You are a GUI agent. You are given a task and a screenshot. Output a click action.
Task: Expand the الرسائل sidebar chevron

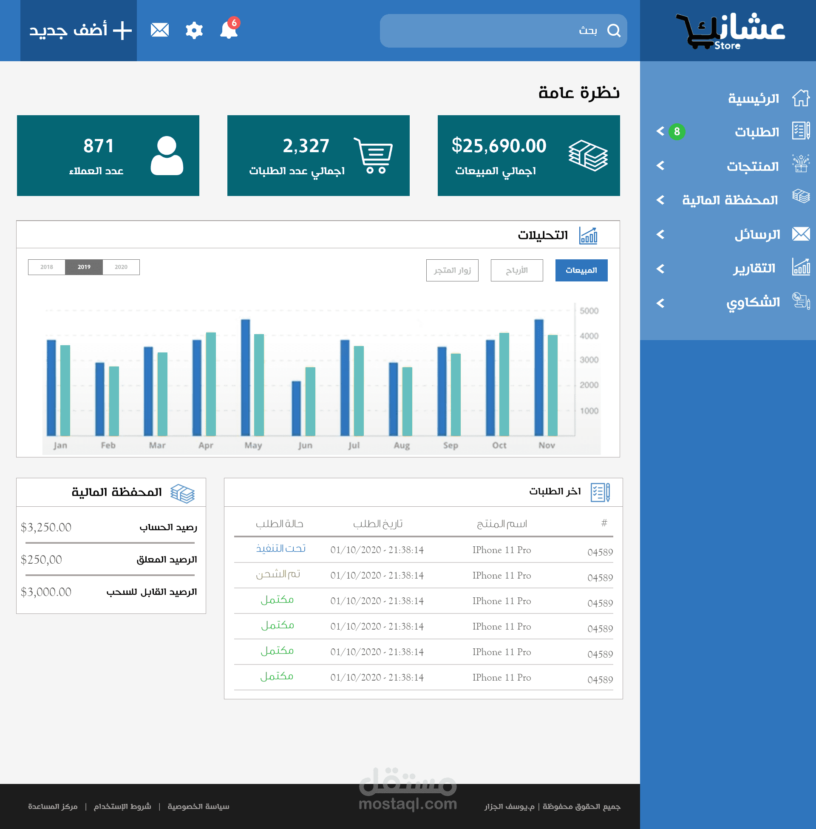[660, 235]
